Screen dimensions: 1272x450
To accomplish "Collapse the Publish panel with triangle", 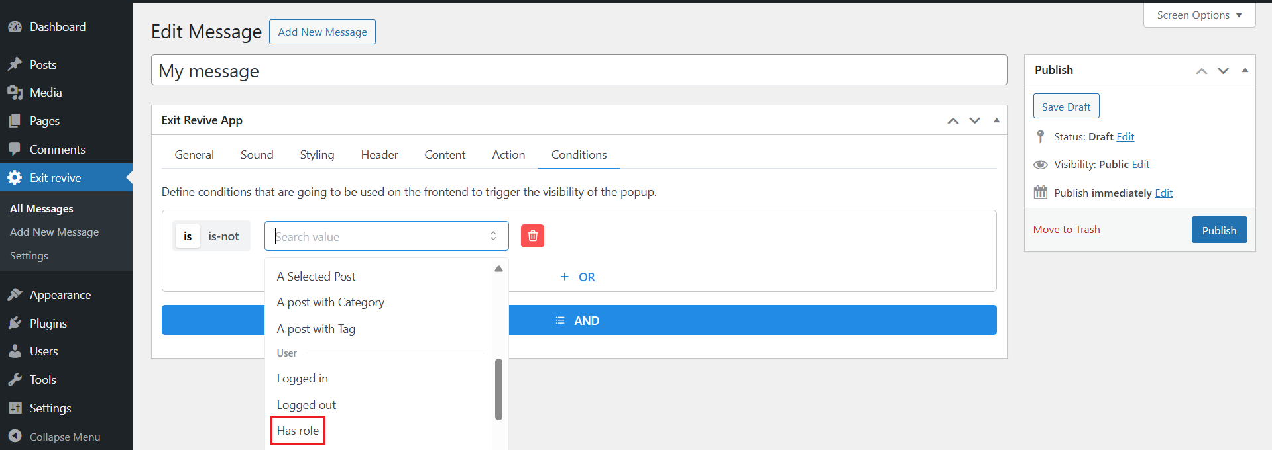I will click(x=1245, y=70).
